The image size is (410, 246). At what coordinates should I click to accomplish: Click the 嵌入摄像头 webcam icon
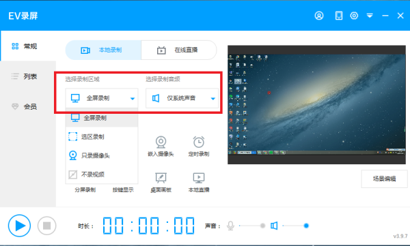coord(161,142)
